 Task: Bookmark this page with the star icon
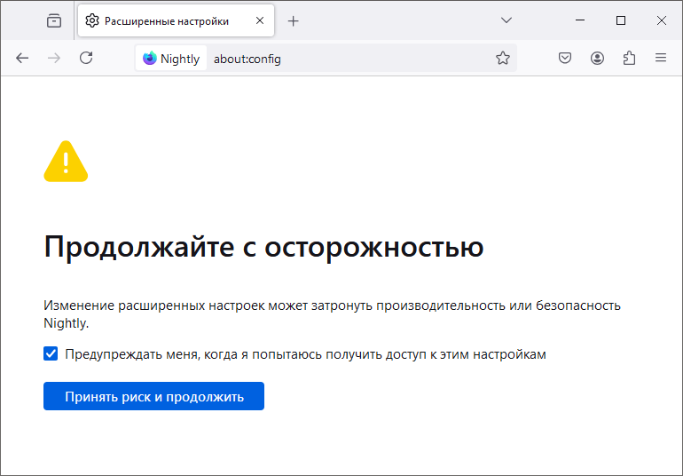[503, 58]
